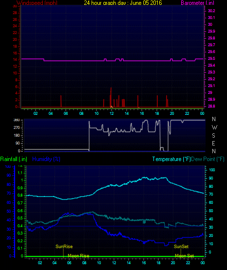Click the 29.5 barometer scale value

[211, 59]
